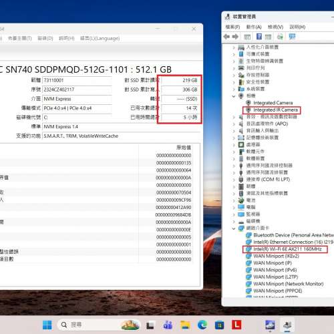
Task: Expand the 安全性裝置 security devices category
Action: 234,82
